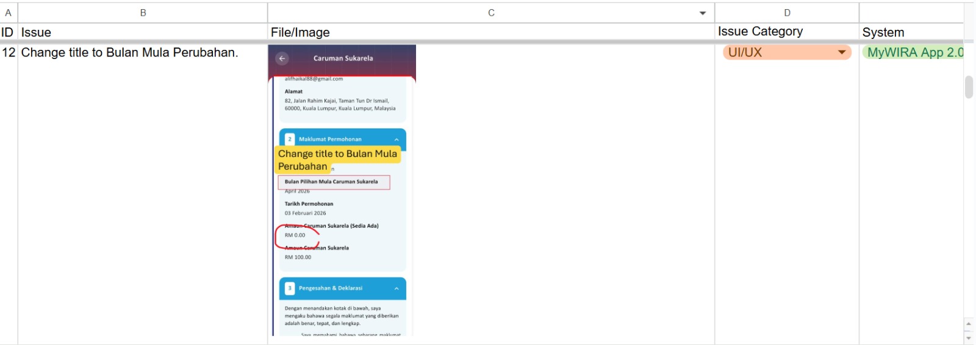Click the Issue Category header cell
The width and height of the screenshot is (976, 345).
coord(787,32)
